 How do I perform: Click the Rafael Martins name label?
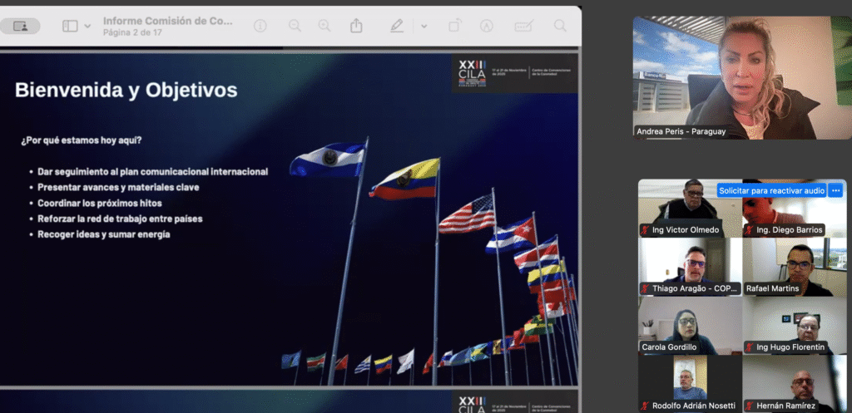772,288
